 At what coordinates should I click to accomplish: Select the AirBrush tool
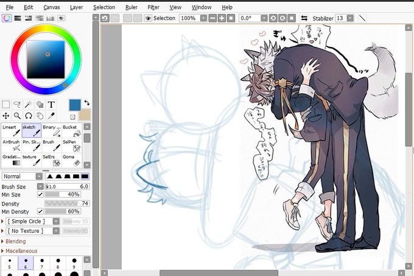[x=12, y=145]
